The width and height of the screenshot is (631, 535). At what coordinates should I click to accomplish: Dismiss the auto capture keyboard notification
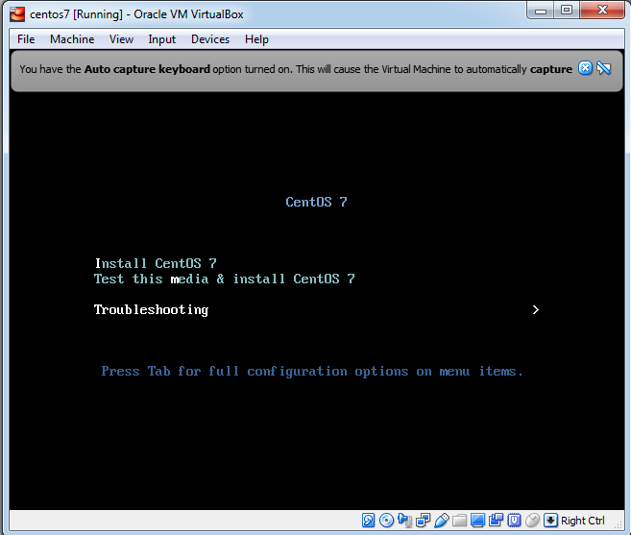click(585, 68)
